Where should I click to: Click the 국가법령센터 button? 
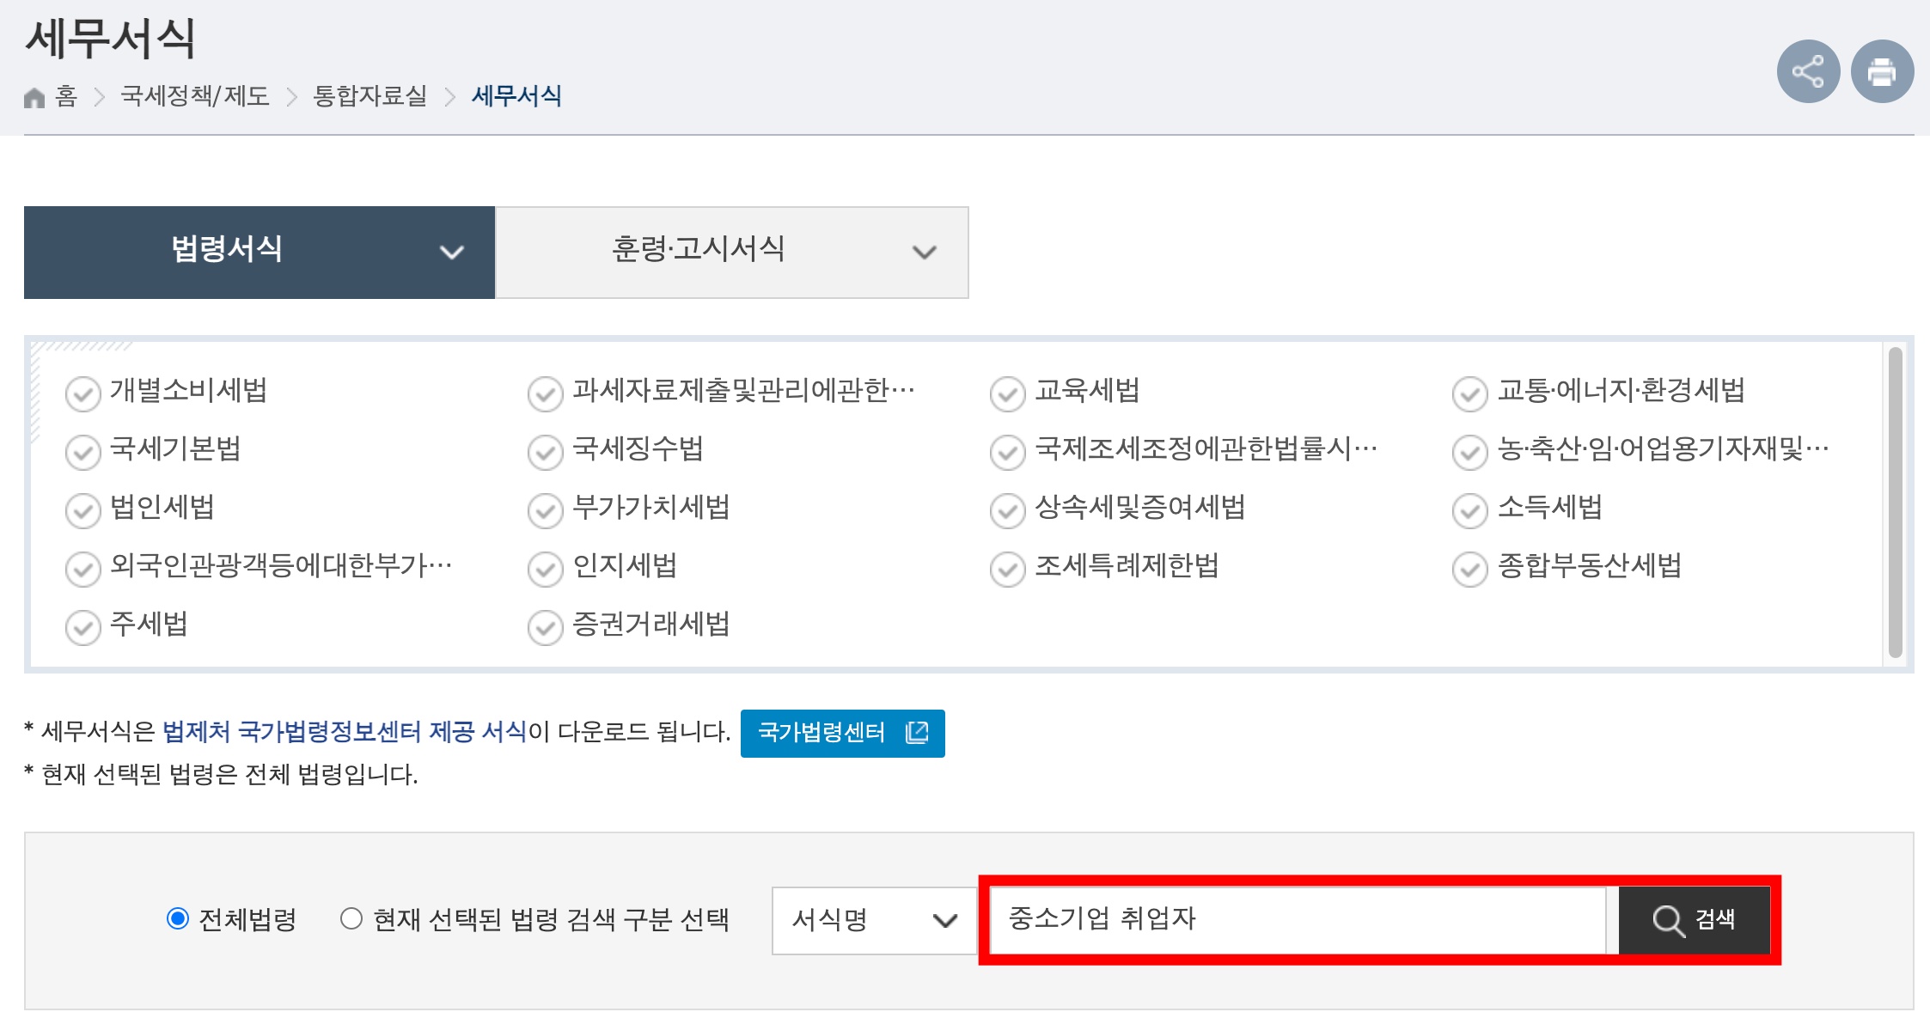[x=842, y=733]
